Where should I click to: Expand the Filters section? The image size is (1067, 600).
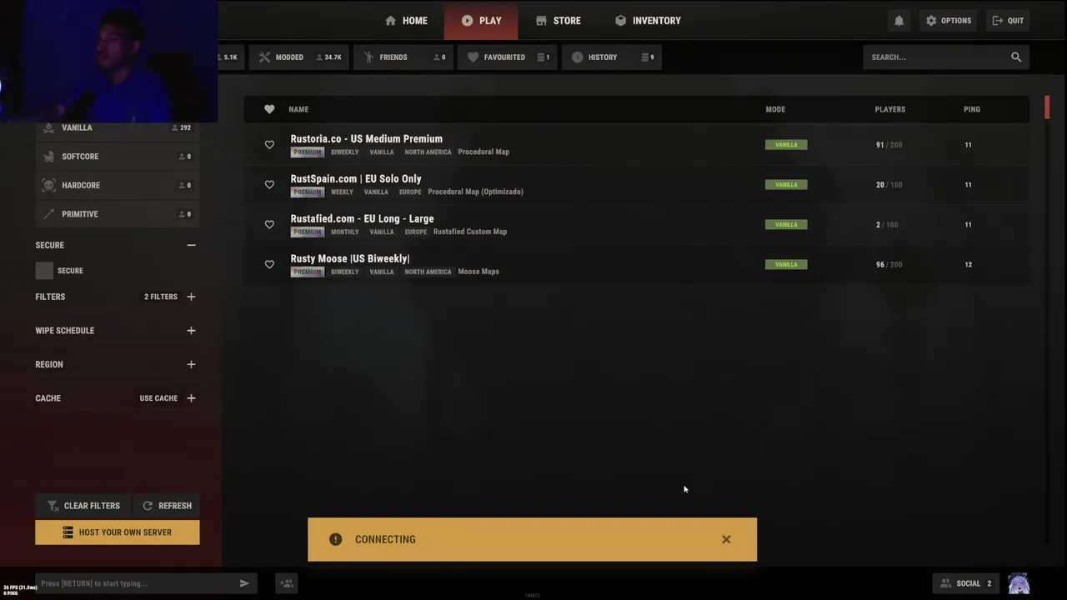pyautogui.click(x=191, y=297)
